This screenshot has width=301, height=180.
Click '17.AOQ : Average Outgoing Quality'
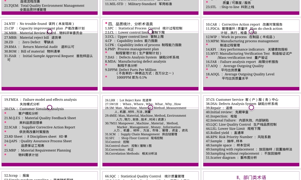coord(235,66)
